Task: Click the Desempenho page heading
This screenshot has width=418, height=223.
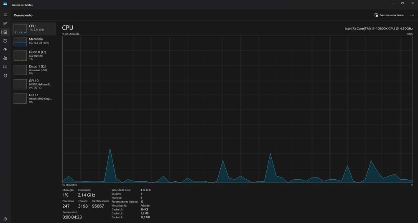Action: pyautogui.click(x=23, y=15)
